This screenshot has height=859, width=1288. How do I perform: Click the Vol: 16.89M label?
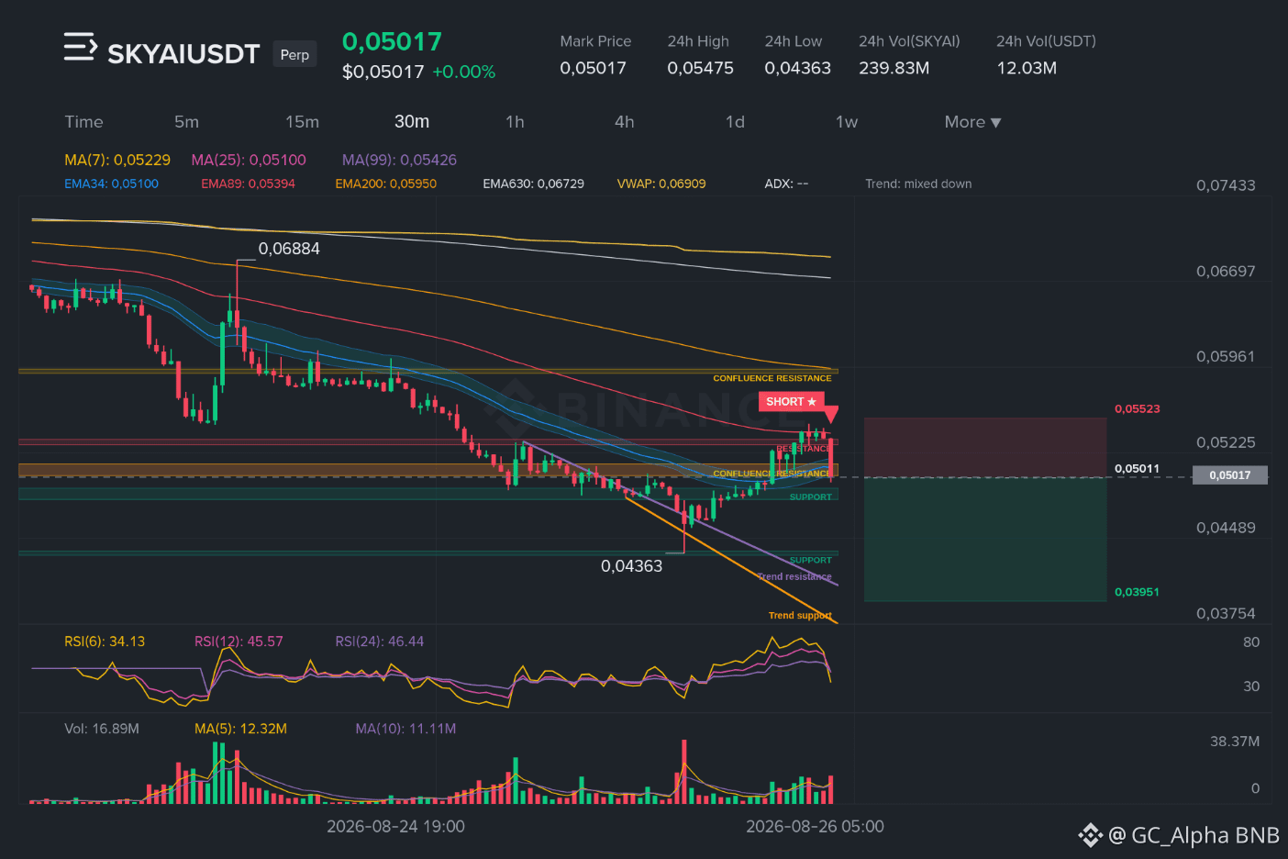coord(102,729)
